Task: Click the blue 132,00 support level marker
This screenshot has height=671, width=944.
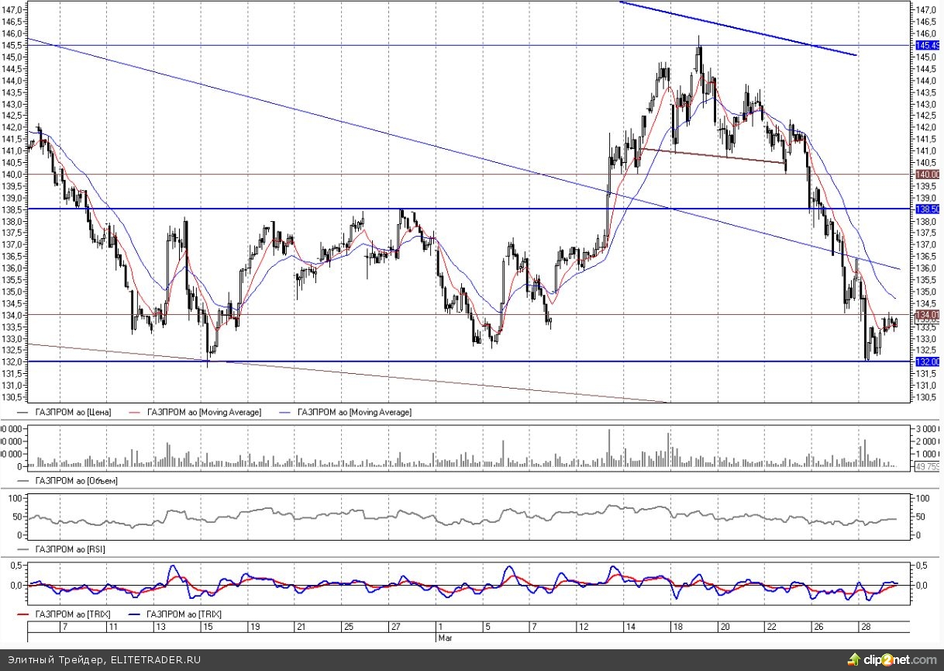Action: tap(926, 361)
